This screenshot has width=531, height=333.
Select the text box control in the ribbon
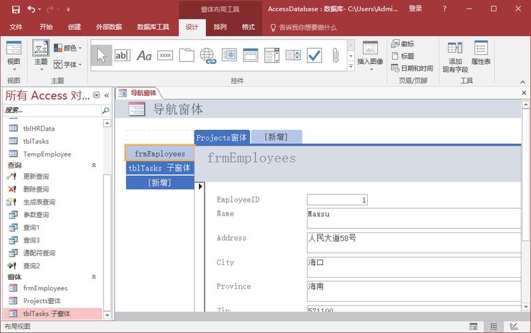pyautogui.click(x=123, y=55)
